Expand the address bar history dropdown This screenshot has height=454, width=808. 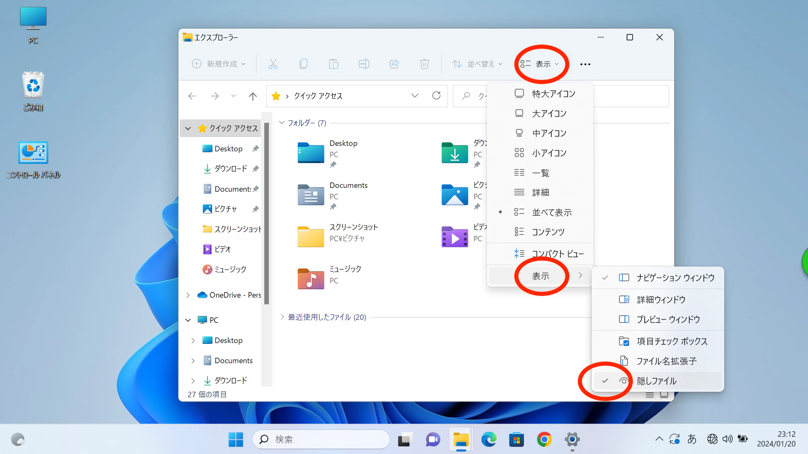415,96
